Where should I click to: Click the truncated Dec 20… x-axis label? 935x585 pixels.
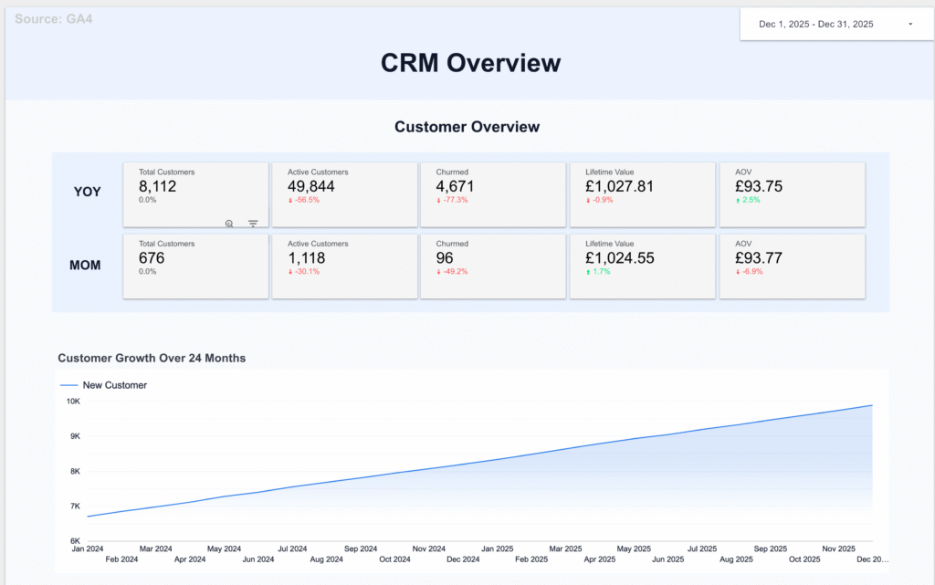tap(872, 559)
